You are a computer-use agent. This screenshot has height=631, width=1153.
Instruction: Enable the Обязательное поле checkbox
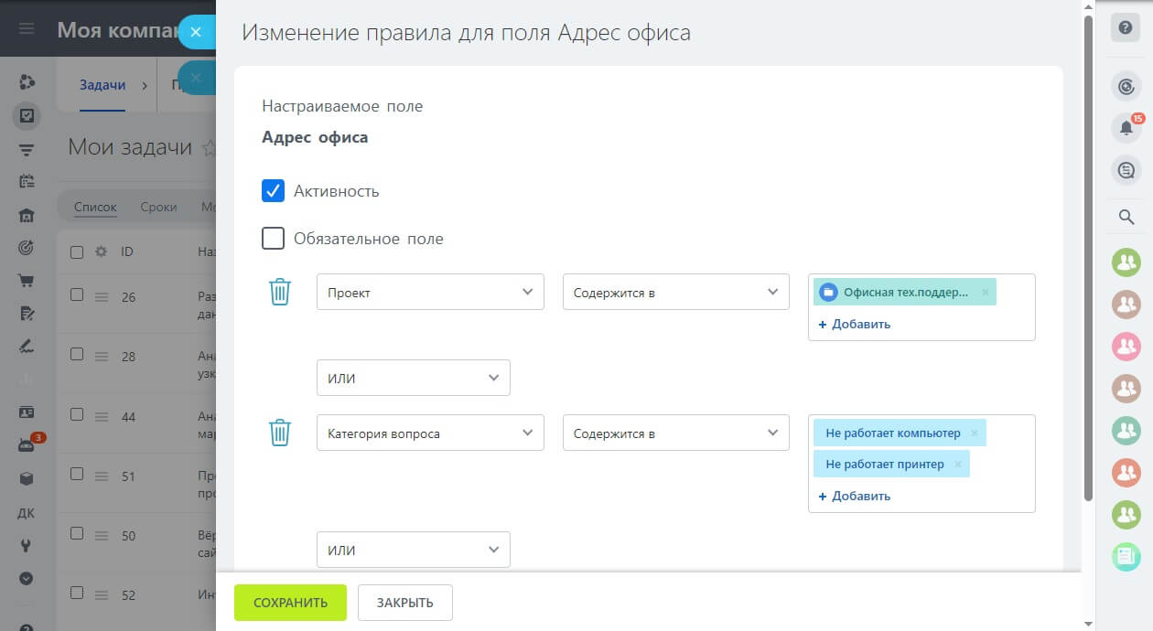pos(273,239)
